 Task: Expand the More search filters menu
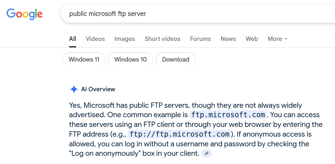coord(275,39)
